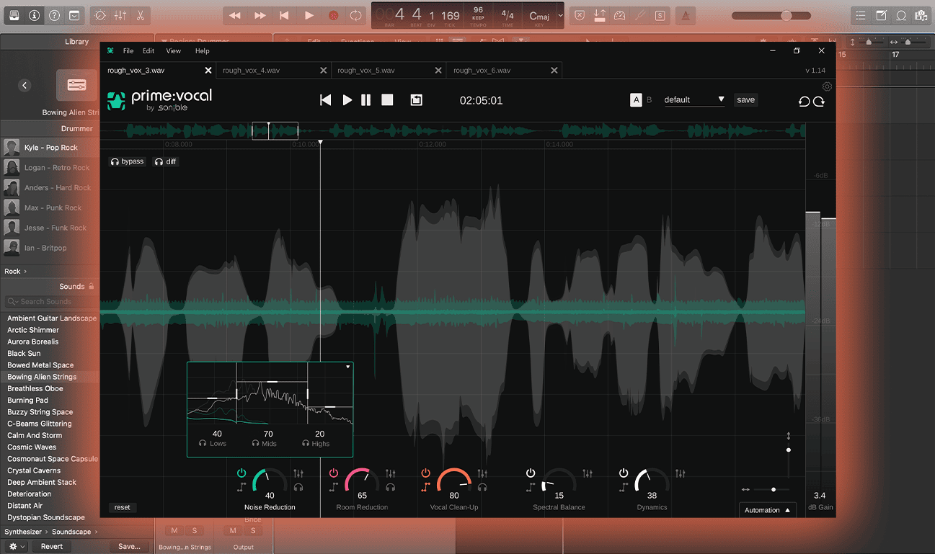Click the save preset button

coord(746,100)
